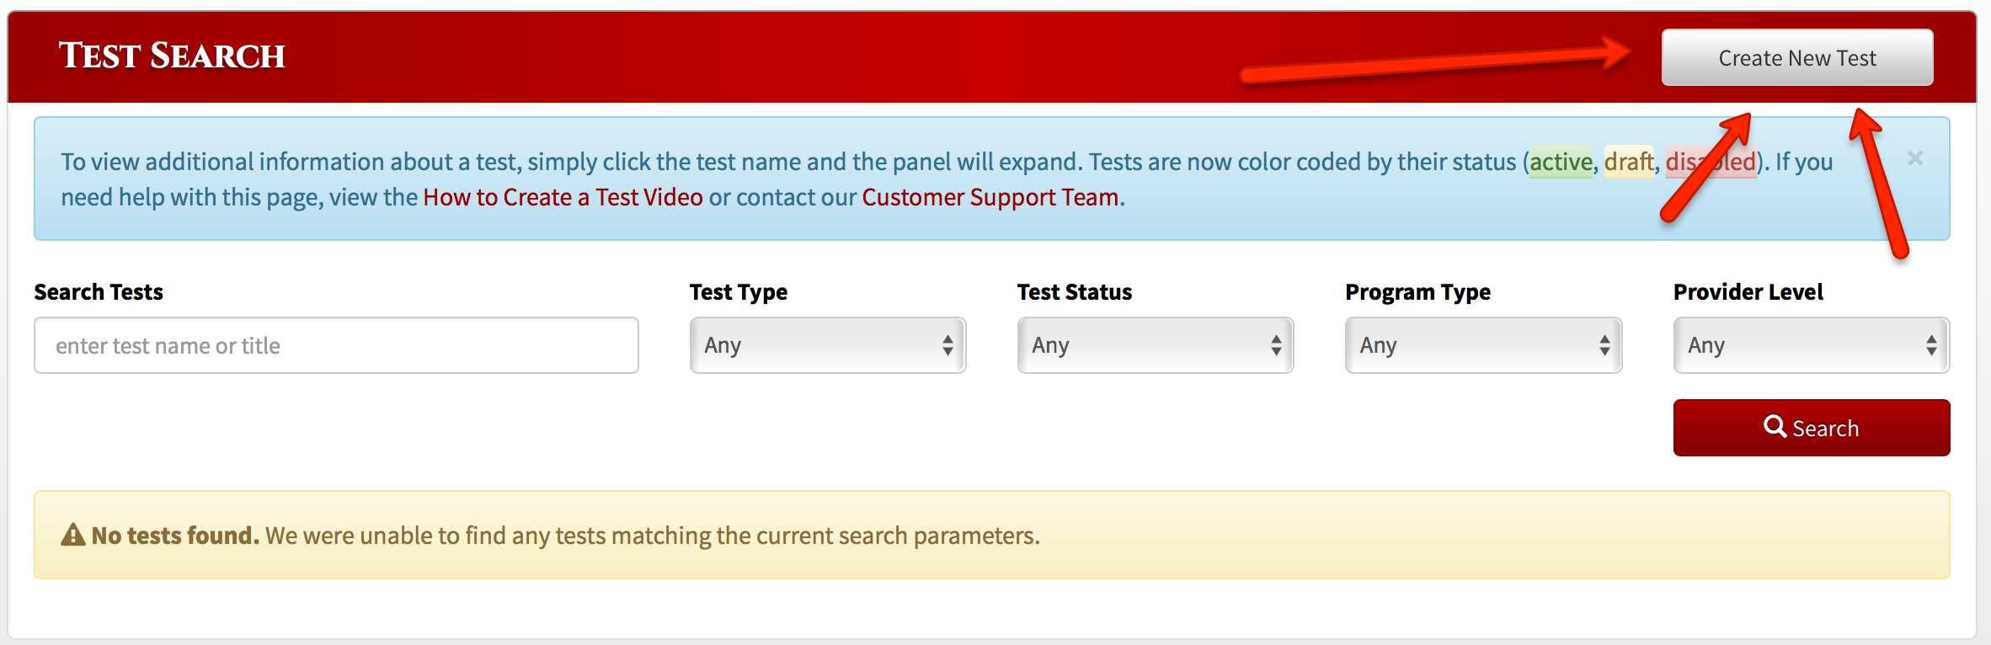Click the Create New Test button
The height and width of the screenshot is (645, 1991).
1797,57
